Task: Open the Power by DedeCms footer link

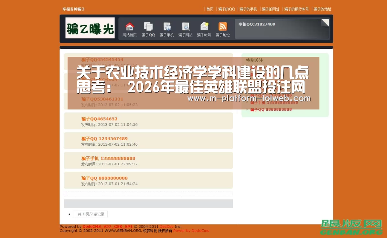Action: tap(191, 231)
